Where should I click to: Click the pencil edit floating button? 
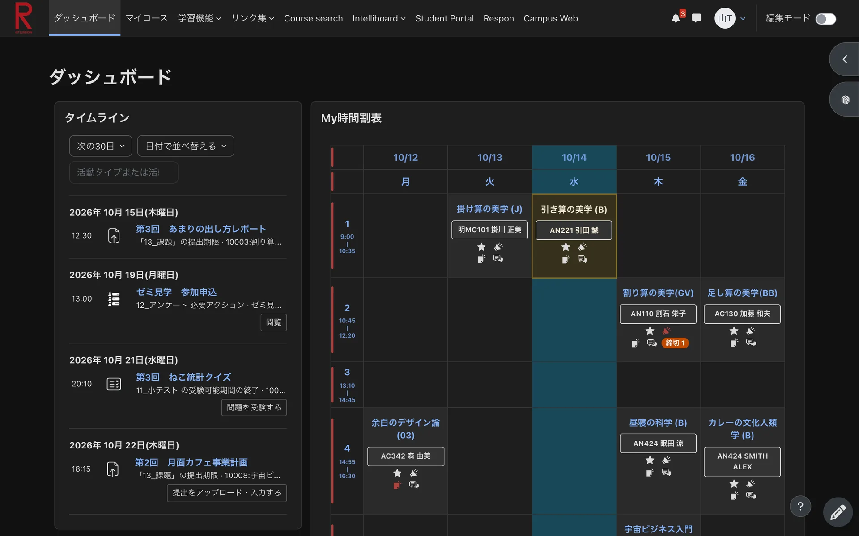pyautogui.click(x=838, y=512)
